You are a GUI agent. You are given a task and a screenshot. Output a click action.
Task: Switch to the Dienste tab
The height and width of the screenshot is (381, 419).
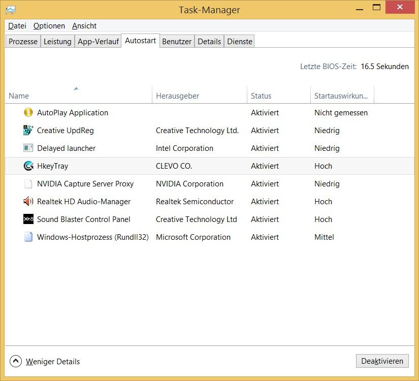pos(240,42)
